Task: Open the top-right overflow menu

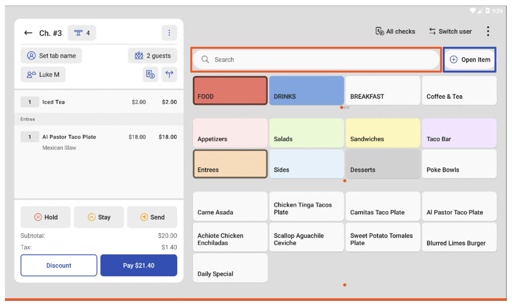Action: (488, 31)
